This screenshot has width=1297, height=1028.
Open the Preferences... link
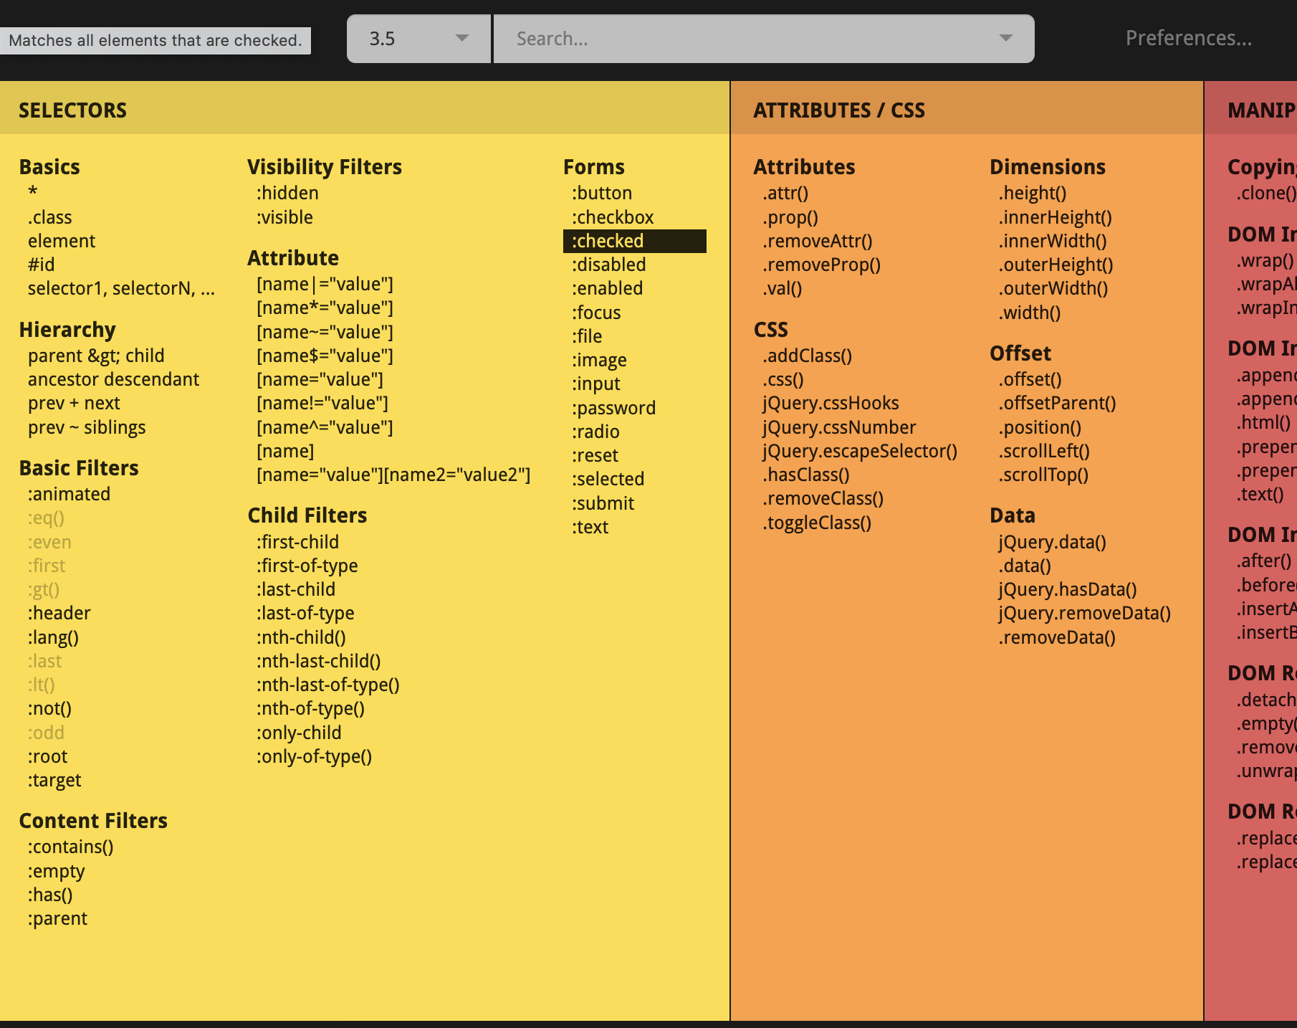[1189, 38]
